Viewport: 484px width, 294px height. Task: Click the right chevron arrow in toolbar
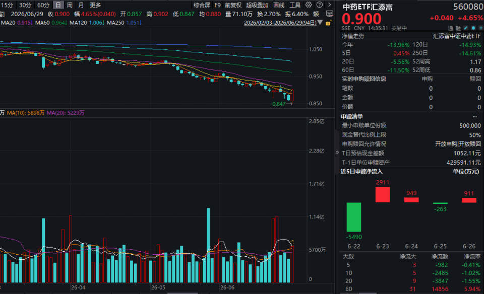click(329, 5)
